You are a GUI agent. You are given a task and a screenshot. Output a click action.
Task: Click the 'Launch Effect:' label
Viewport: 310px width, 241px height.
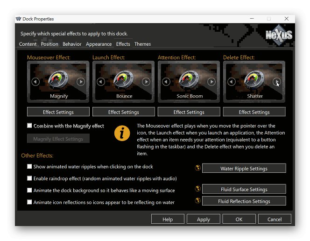[109, 57]
